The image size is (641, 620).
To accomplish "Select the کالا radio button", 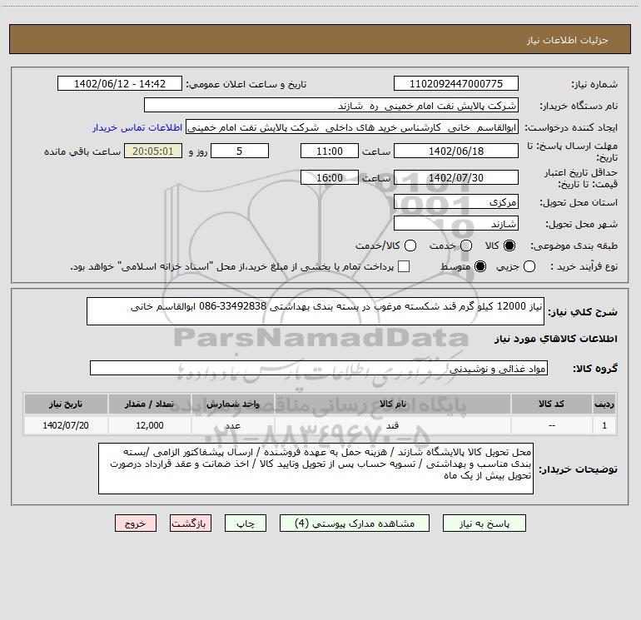I will click(509, 246).
